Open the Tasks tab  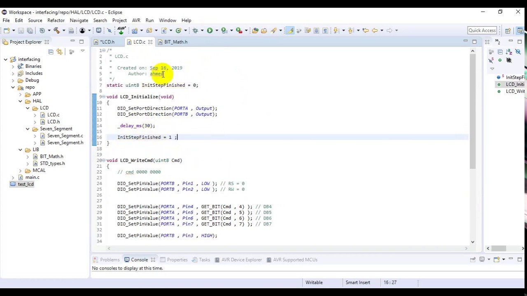tap(201, 260)
